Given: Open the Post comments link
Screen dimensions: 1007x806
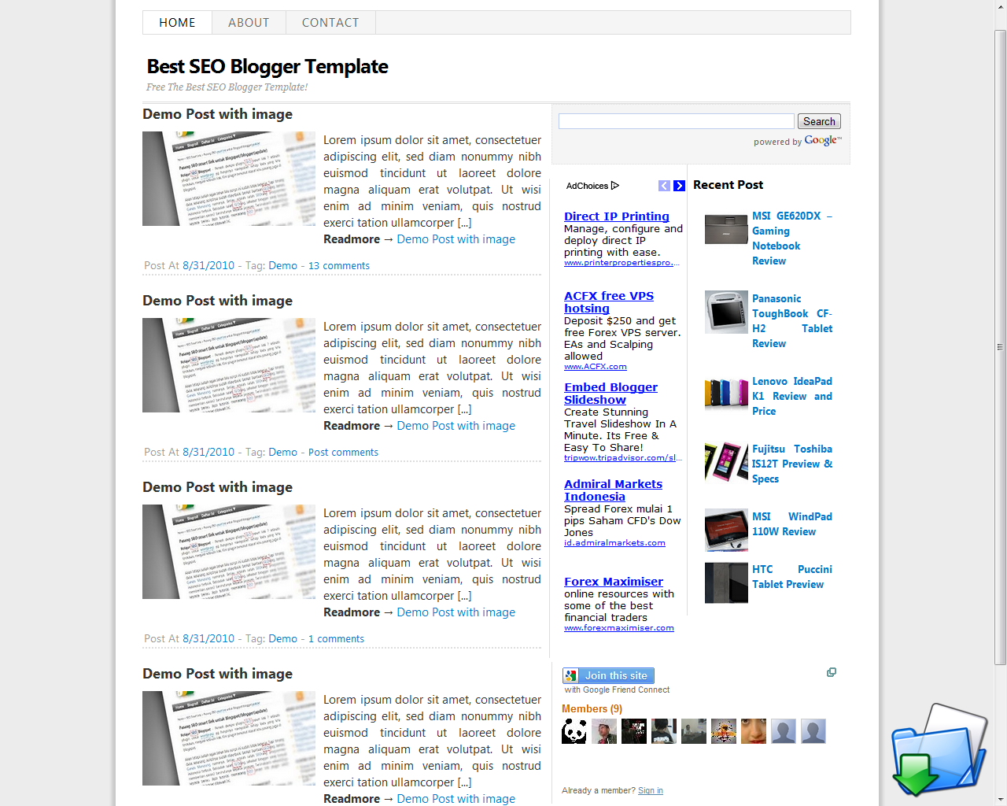Looking at the screenshot, I should (343, 453).
